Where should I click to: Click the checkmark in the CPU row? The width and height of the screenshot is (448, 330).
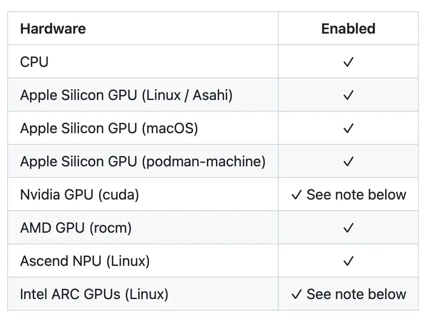point(348,62)
